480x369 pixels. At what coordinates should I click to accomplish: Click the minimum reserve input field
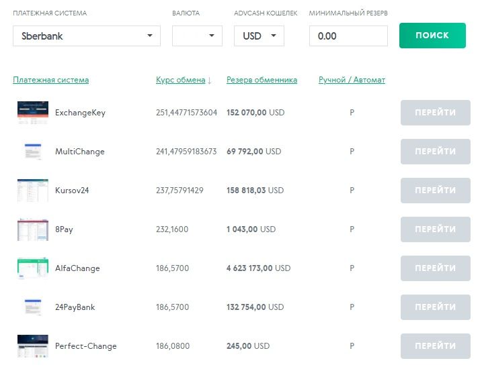pos(348,36)
